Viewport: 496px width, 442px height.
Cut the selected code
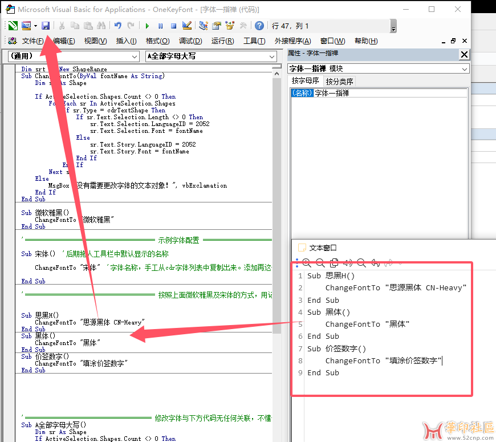coord(62,26)
